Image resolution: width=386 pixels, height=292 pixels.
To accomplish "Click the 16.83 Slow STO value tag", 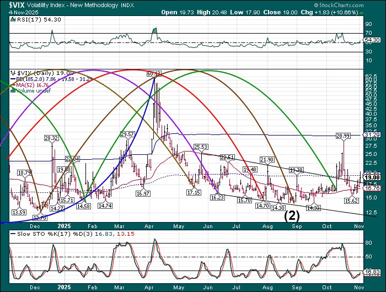I will pyautogui.click(x=373, y=272).
